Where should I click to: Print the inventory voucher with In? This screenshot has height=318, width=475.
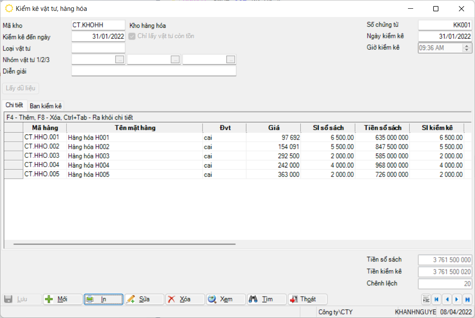[x=103, y=299]
